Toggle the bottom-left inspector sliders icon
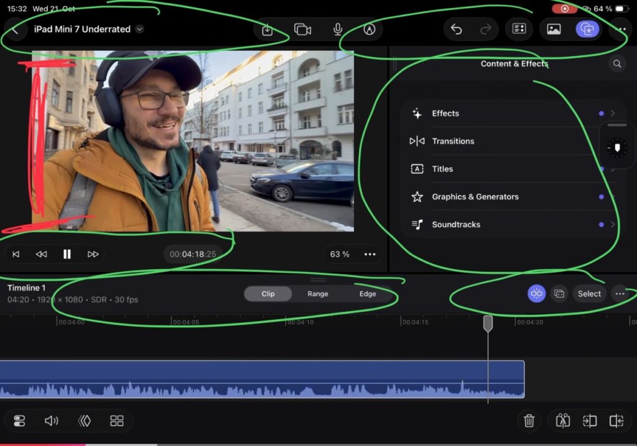 click(x=19, y=421)
